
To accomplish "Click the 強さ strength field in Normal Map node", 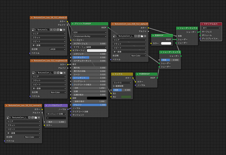I will click(56, 122).
